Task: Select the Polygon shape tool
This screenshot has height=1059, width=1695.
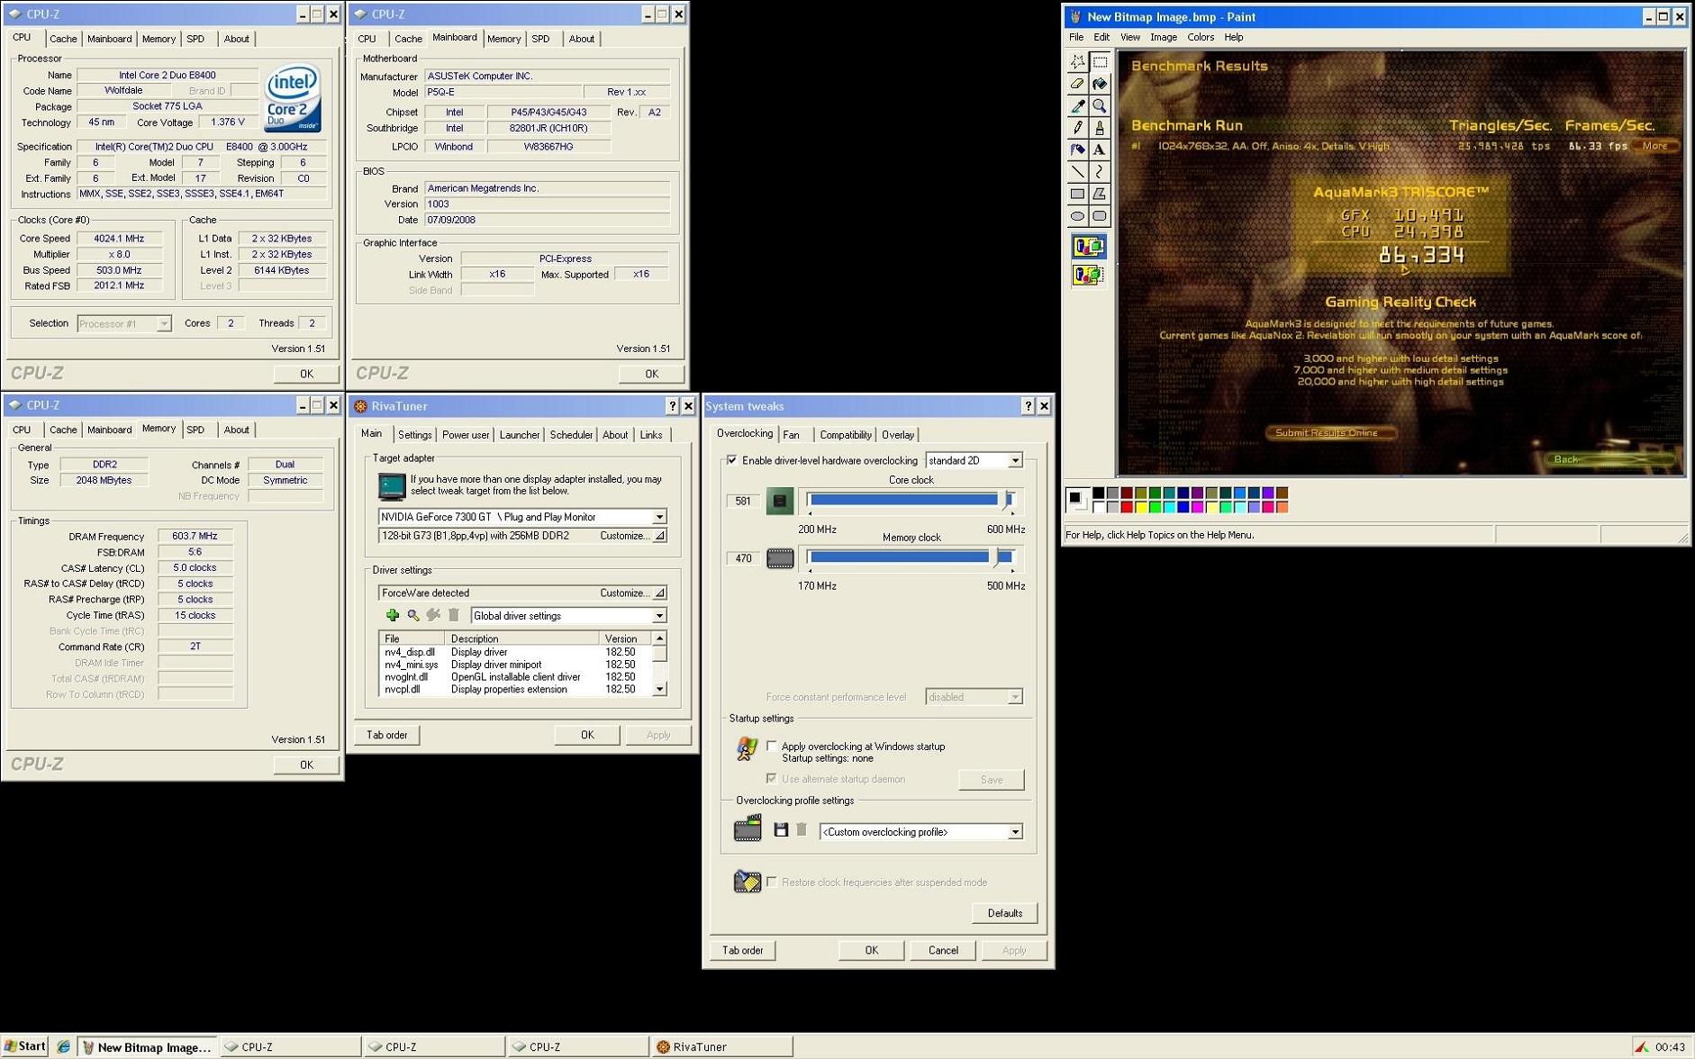Action: click(x=1100, y=194)
